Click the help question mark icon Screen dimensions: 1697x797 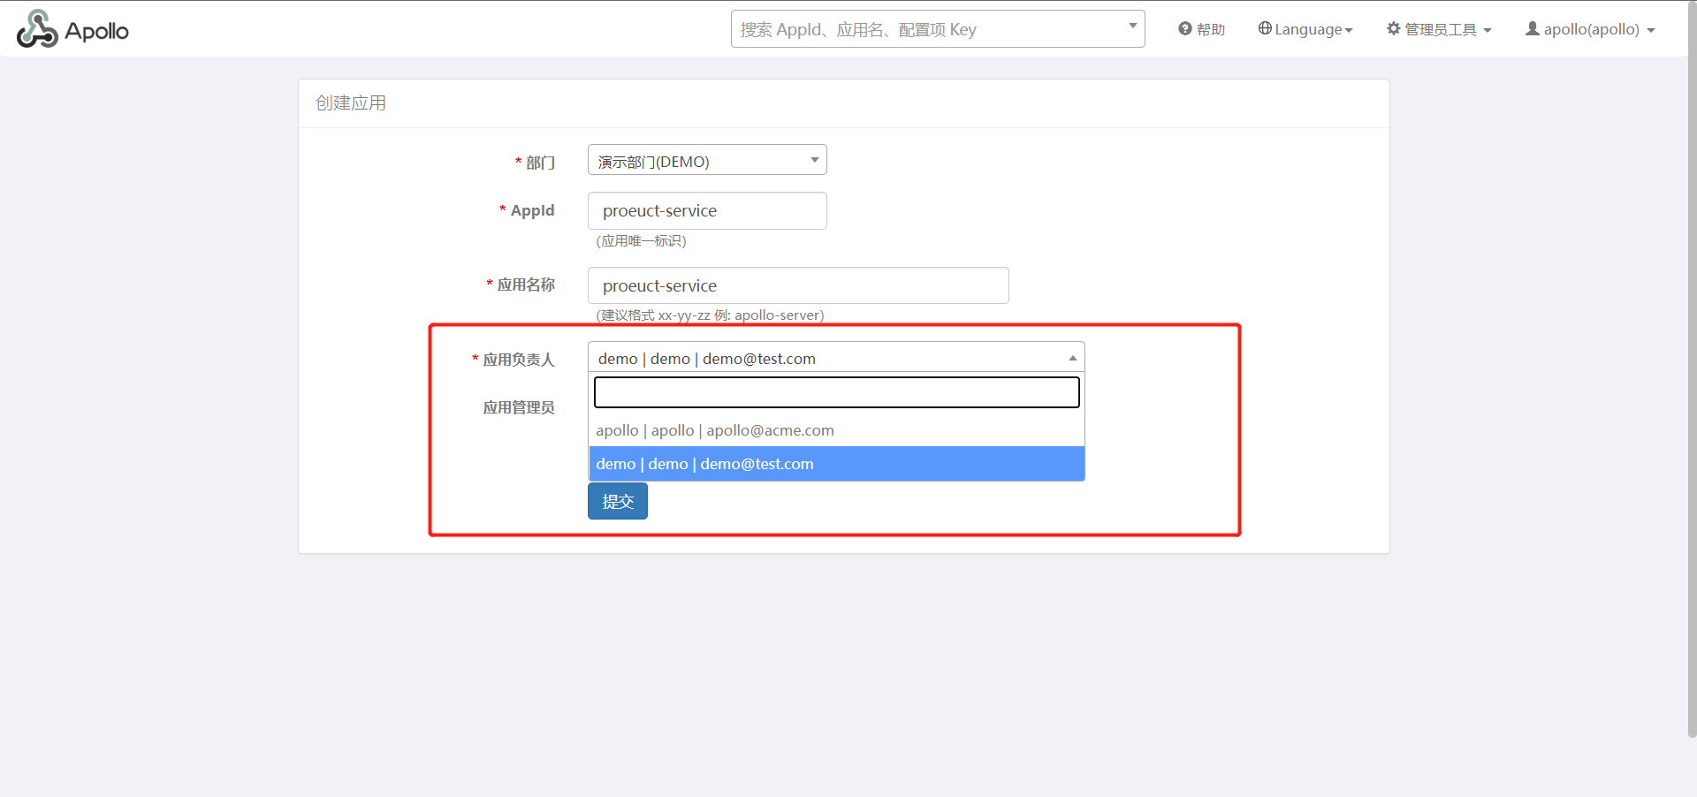(x=1185, y=29)
